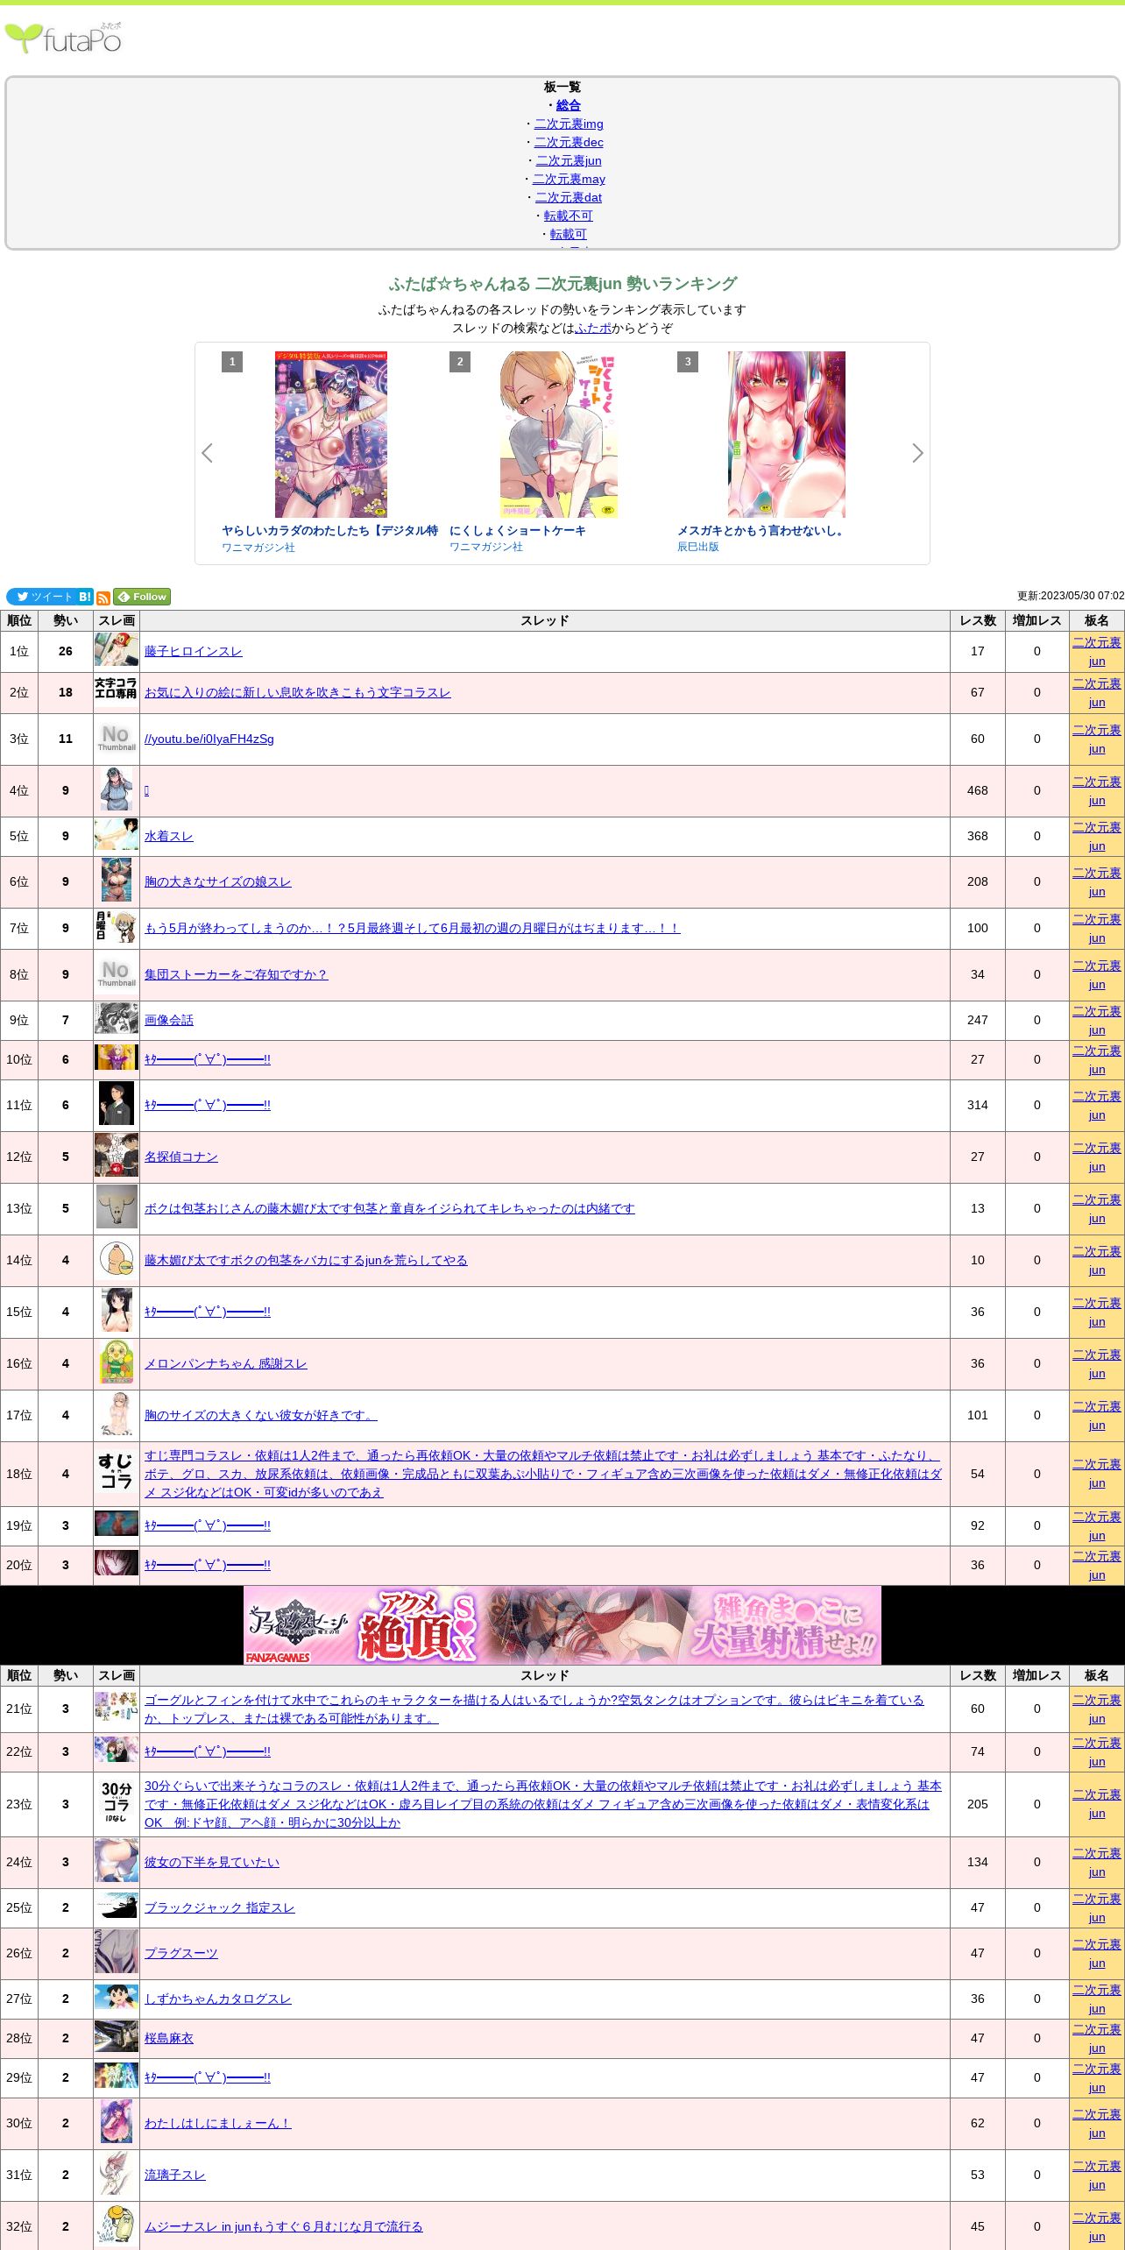Open thread 名探偵コナン
Image resolution: width=1125 pixels, height=2250 pixels.
coord(181,1157)
